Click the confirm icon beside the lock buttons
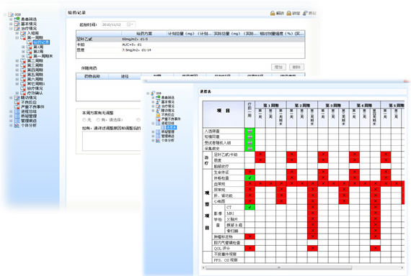This screenshot has height=276, width=411. [306, 13]
